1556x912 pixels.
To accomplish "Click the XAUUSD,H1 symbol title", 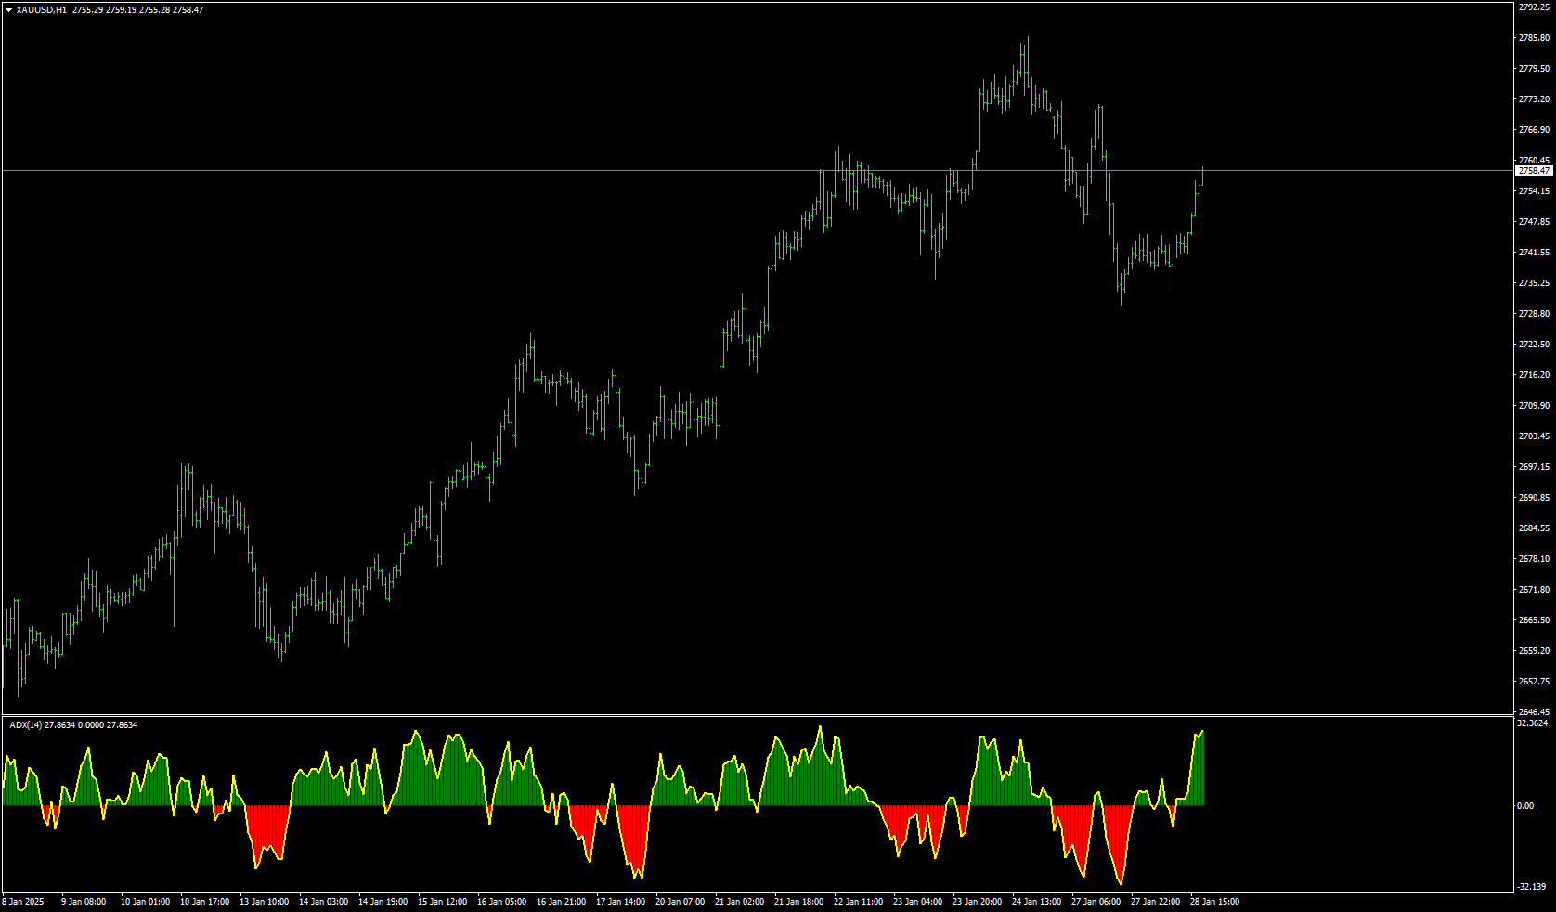I will coord(41,9).
